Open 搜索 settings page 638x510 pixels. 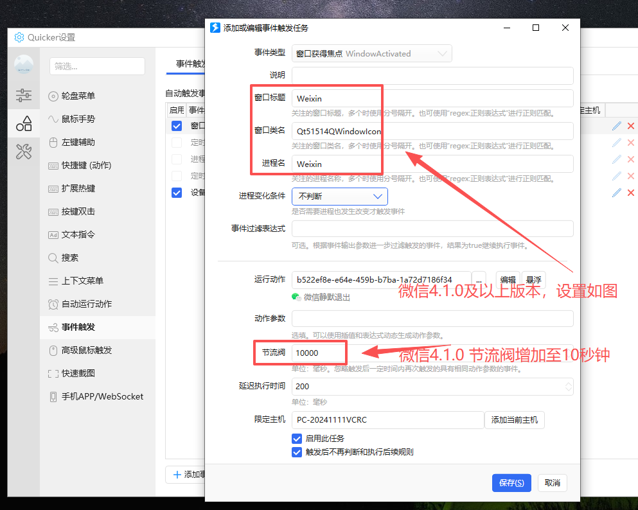click(x=98, y=258)
